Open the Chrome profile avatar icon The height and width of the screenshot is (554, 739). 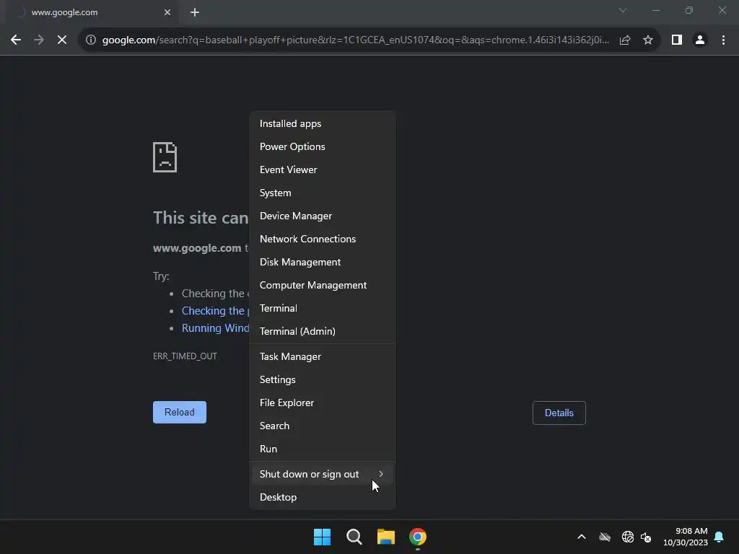click(700, 40)
